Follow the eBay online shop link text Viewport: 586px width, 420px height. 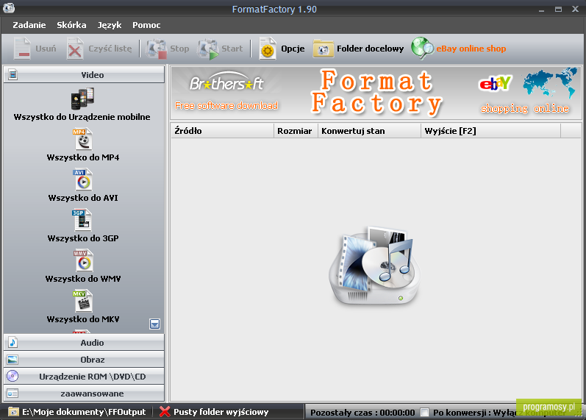(471, 49)
